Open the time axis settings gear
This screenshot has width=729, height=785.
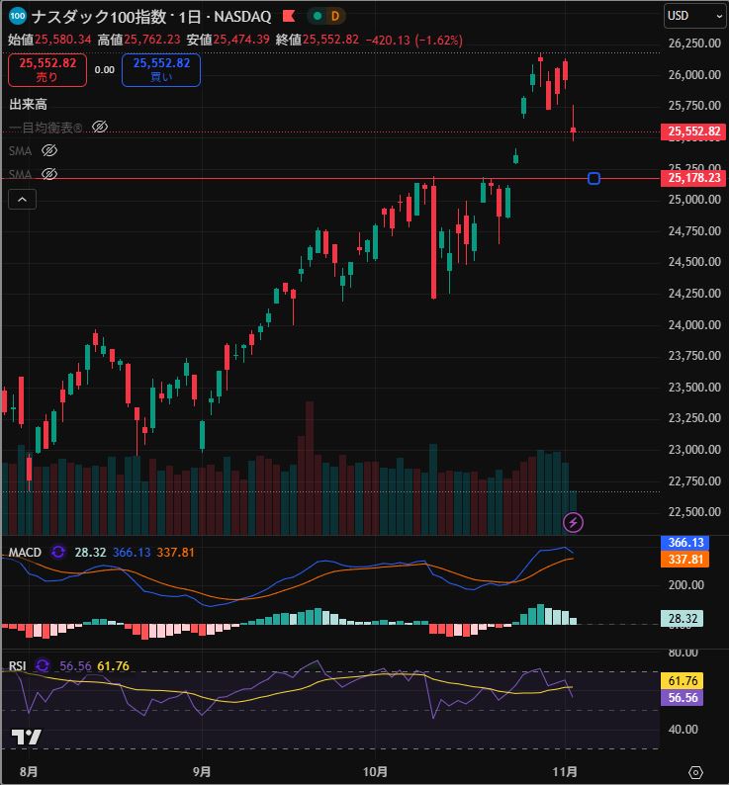click(694, 771)
